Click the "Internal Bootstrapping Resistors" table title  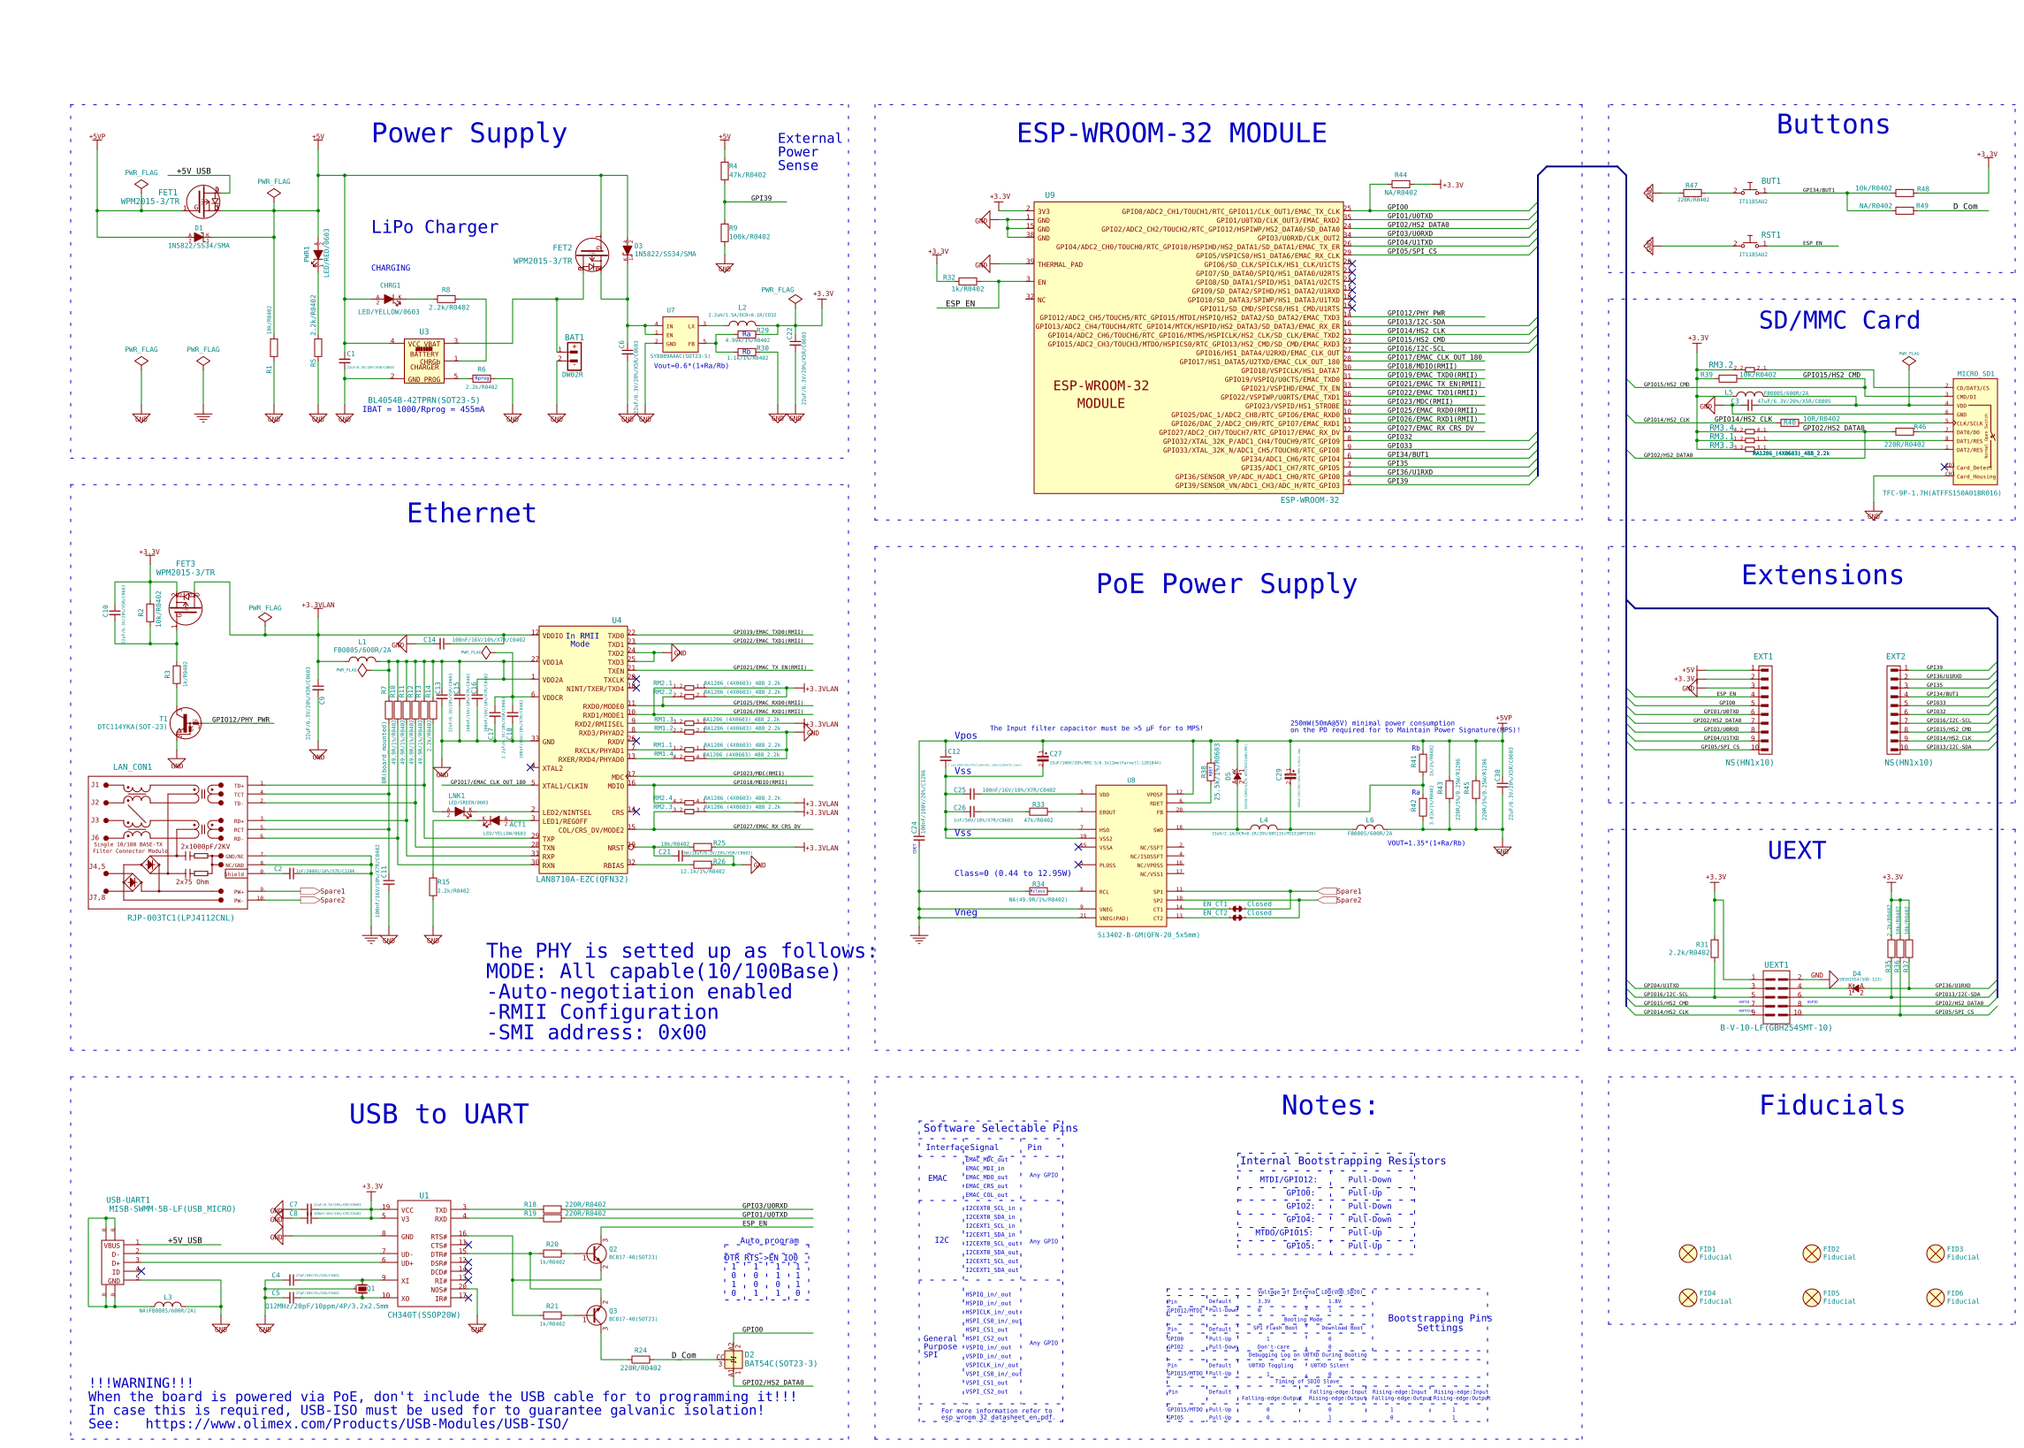[1343, 1161]
